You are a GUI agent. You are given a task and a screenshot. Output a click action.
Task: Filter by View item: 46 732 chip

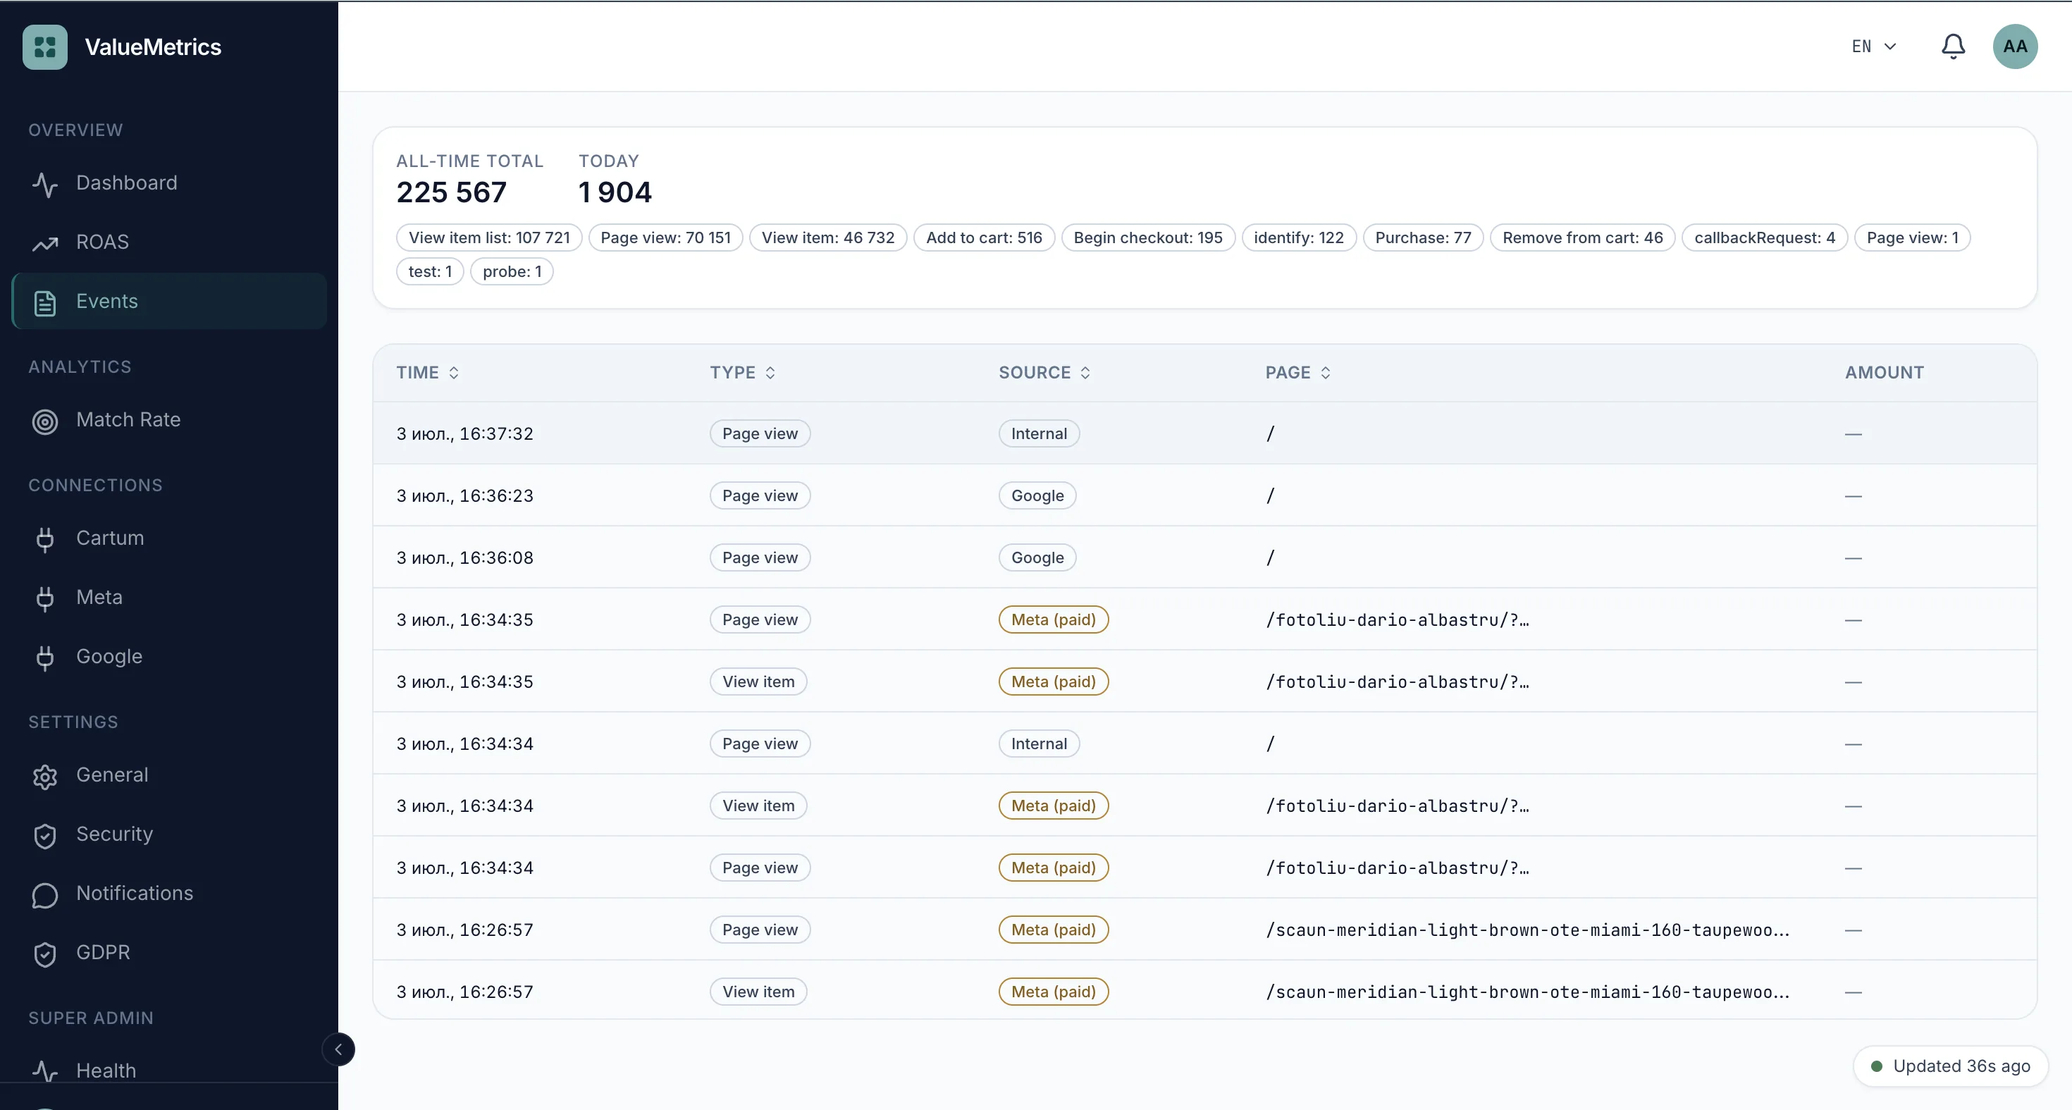(827, 238)
